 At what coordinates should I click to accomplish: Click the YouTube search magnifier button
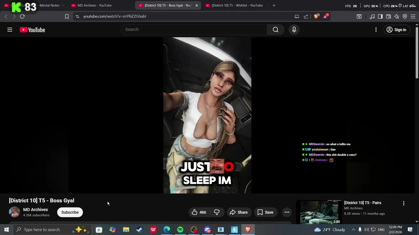276,30
